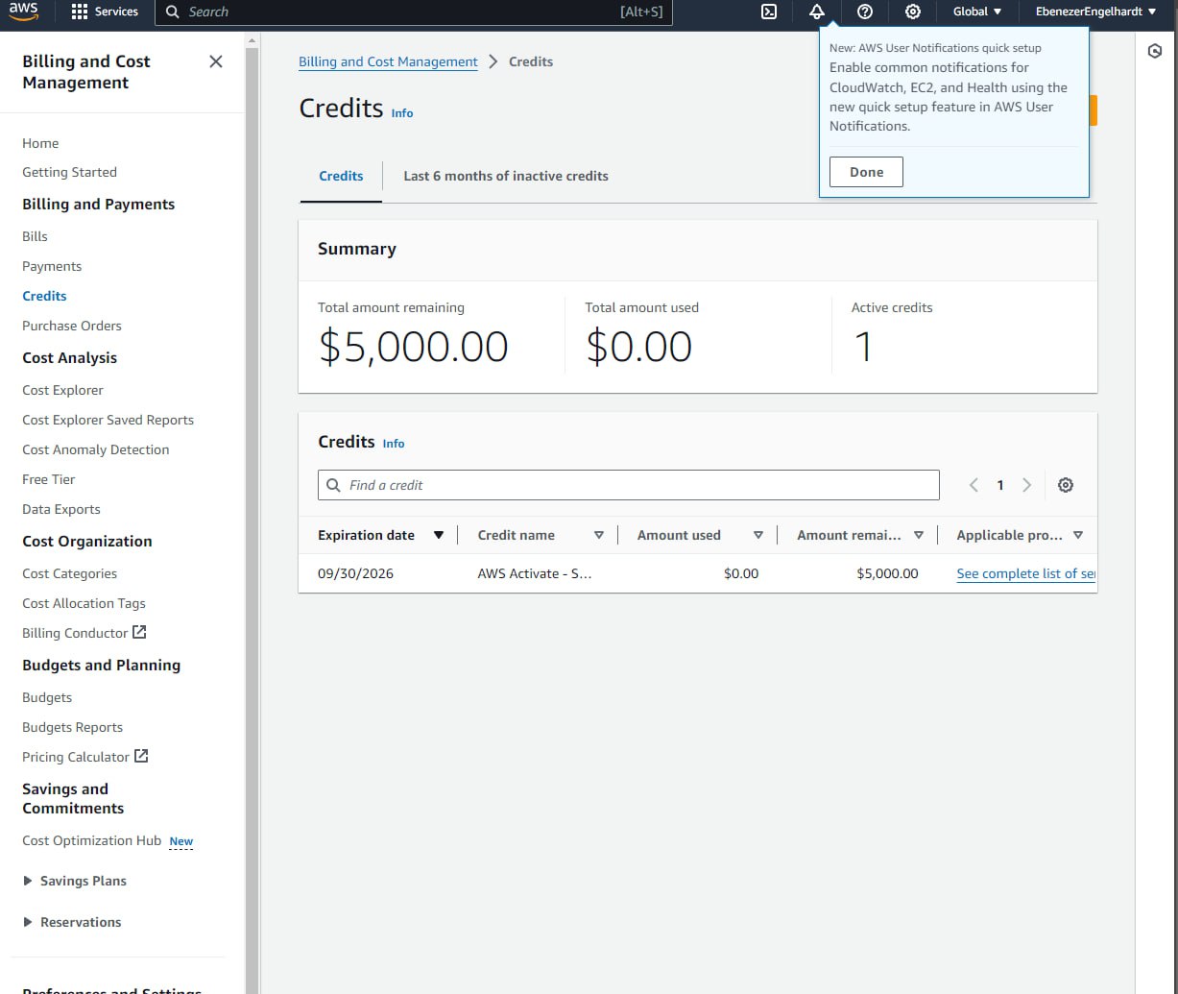Click Info link next to Credits title
1178x994 pixels.
tap(402, 113)
